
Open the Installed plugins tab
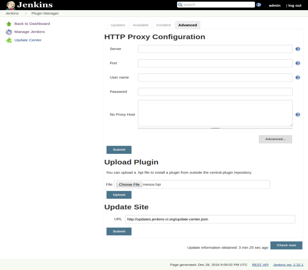tap(163, 25)
